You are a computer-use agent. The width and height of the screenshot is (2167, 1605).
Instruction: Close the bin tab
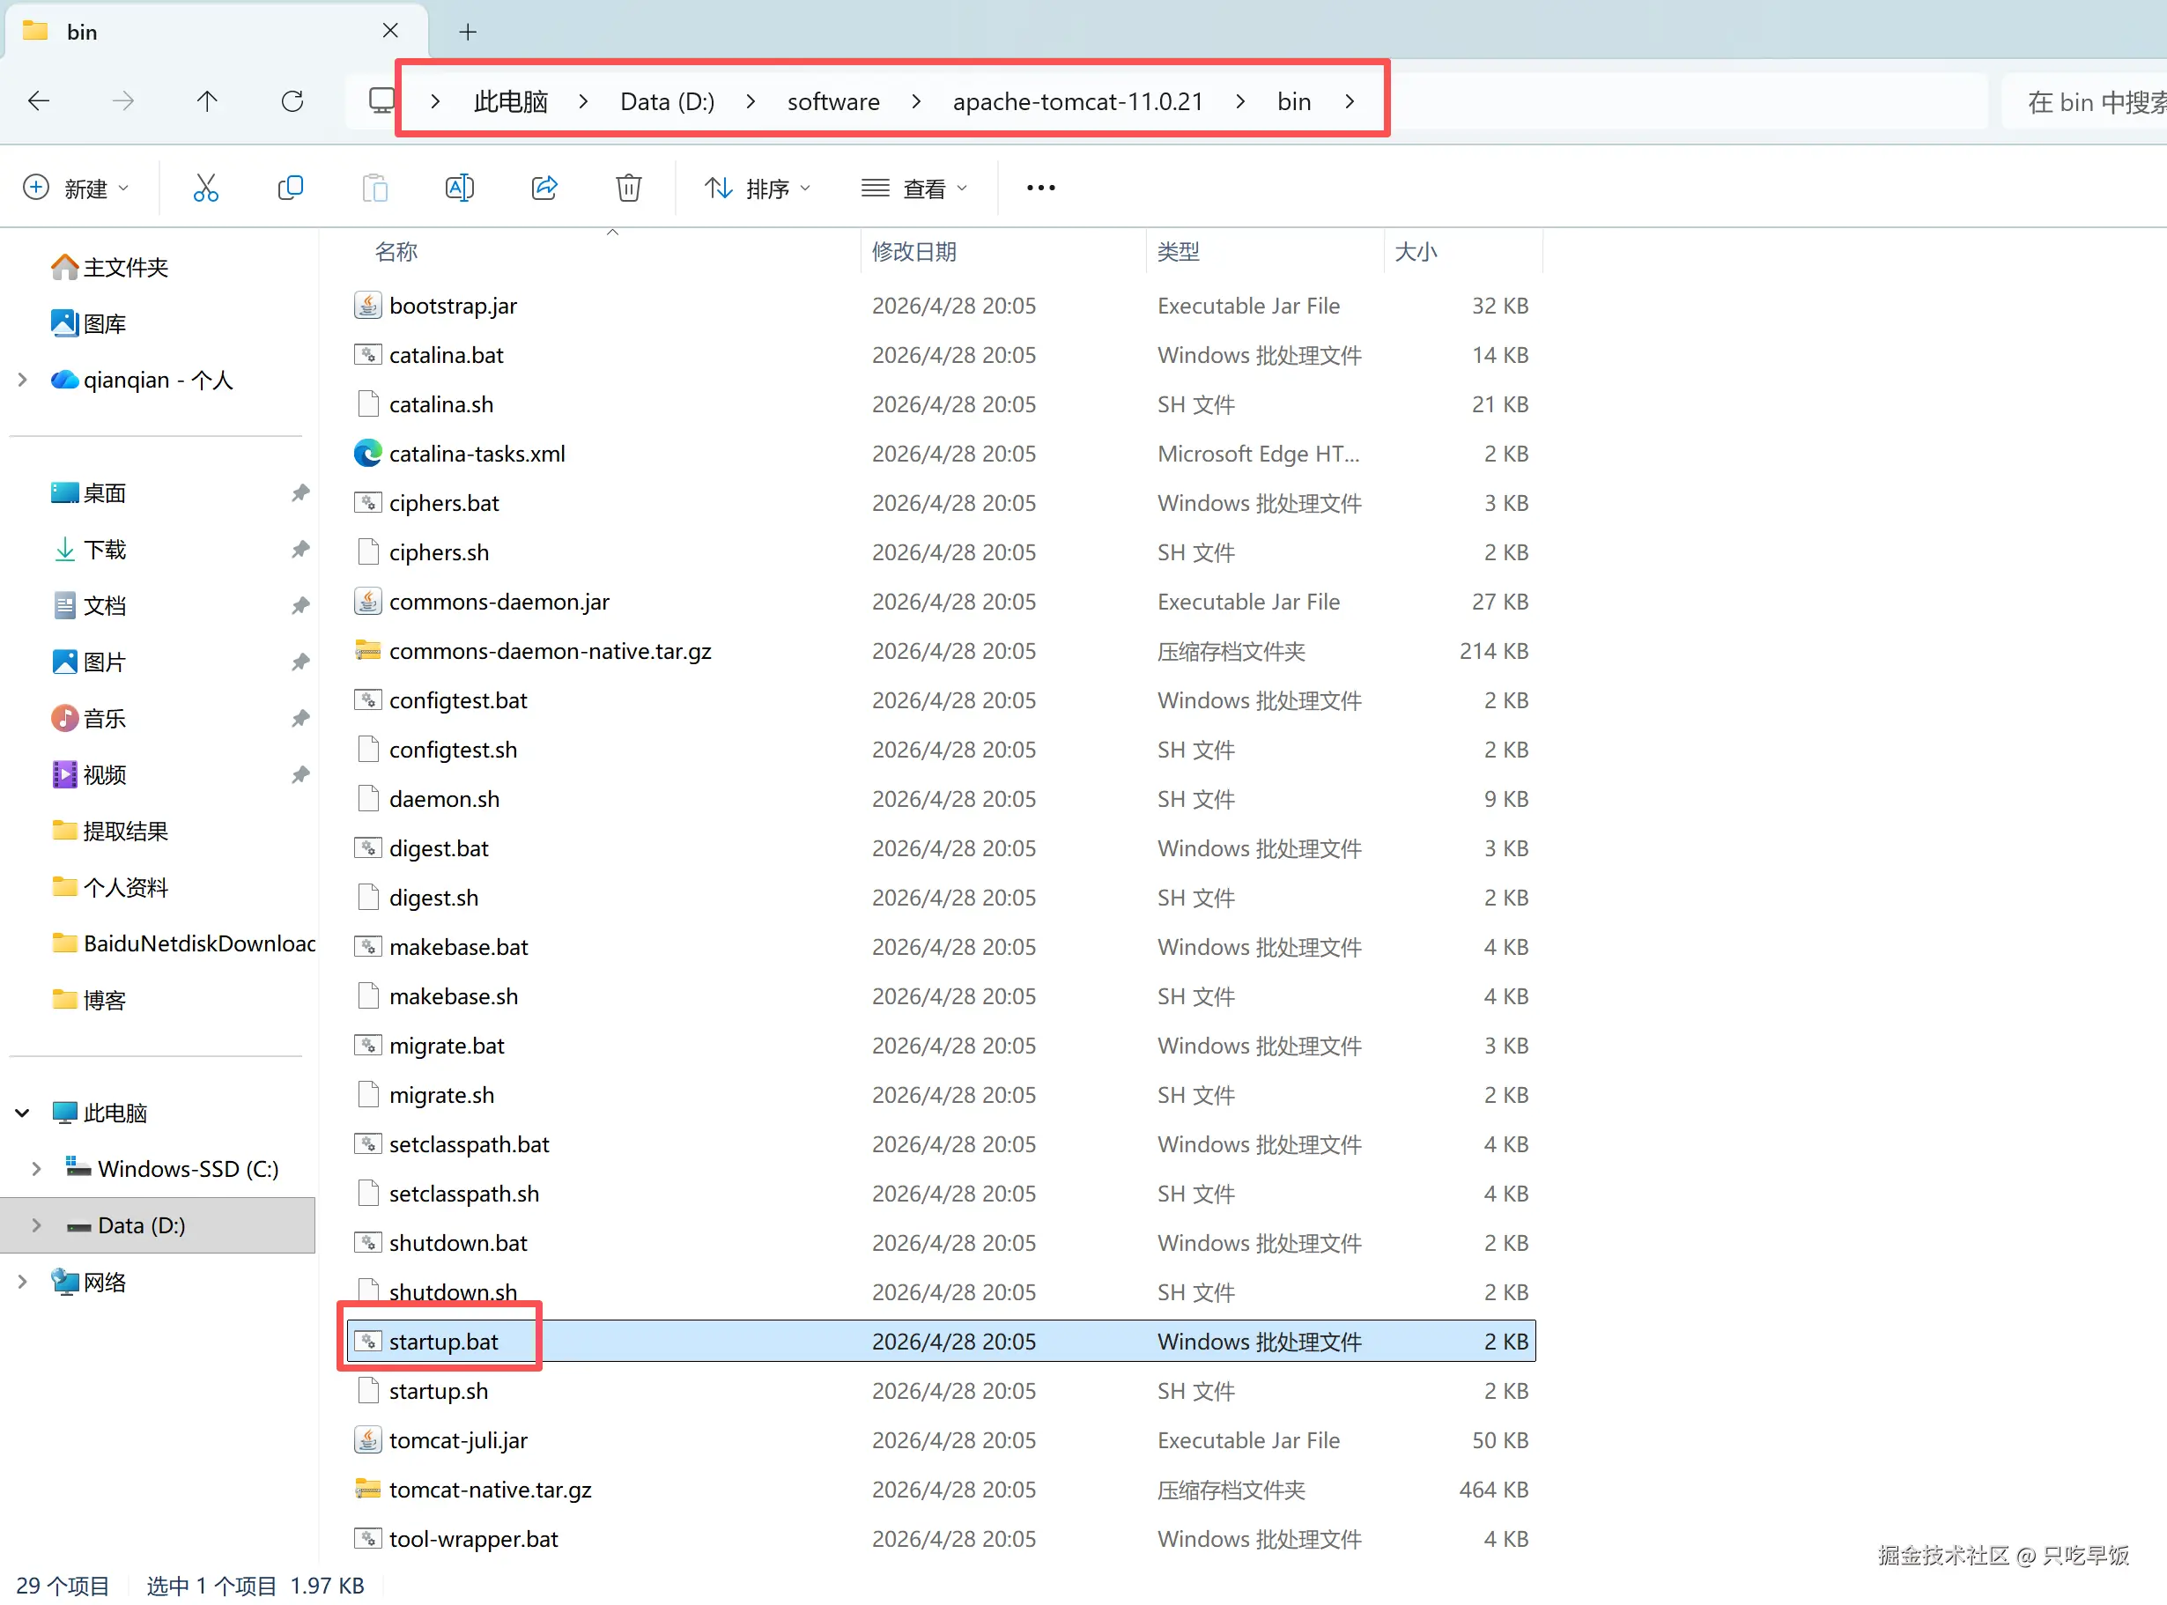[x=390, y=31]
